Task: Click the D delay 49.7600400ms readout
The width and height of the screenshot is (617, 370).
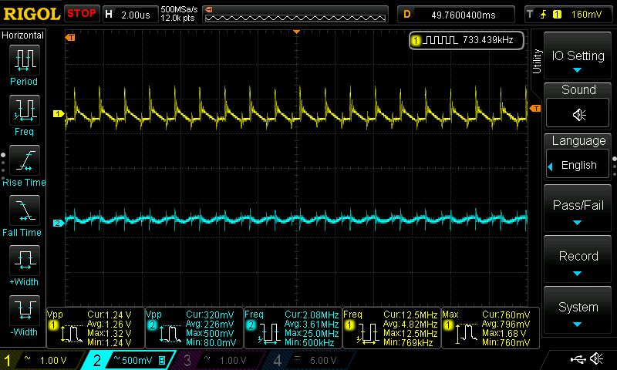Action: (456, 15)
